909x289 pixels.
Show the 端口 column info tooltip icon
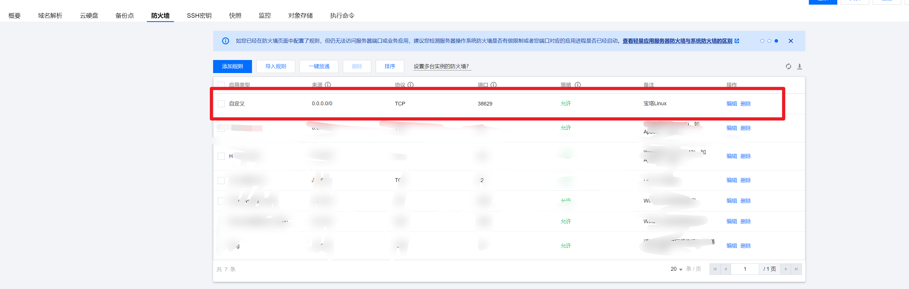coord(494,85)
